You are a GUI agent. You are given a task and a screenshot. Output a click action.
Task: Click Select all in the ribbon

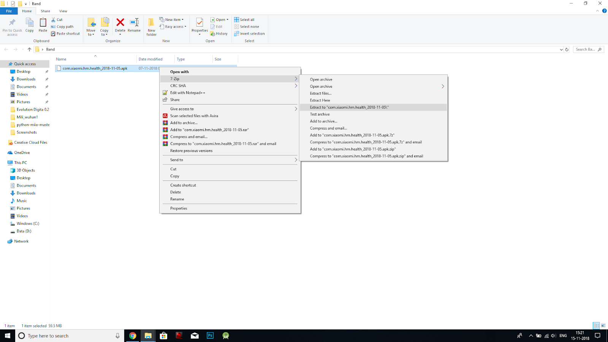[244, 20]
